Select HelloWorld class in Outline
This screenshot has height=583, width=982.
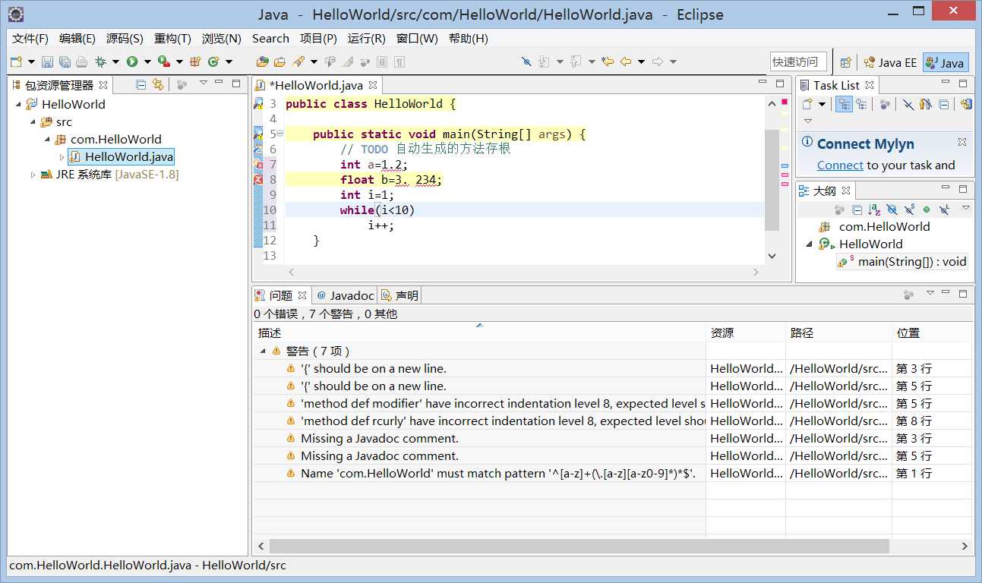pyautogui.click(x=870, y=244)
